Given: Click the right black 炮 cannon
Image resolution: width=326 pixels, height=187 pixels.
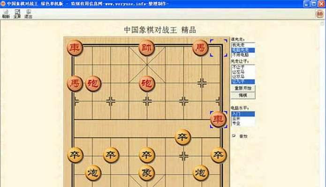Looking at the screenshot, I should point(201,173).
